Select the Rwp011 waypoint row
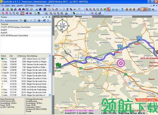The image size is (158, 115). click(x=26, y=30)
